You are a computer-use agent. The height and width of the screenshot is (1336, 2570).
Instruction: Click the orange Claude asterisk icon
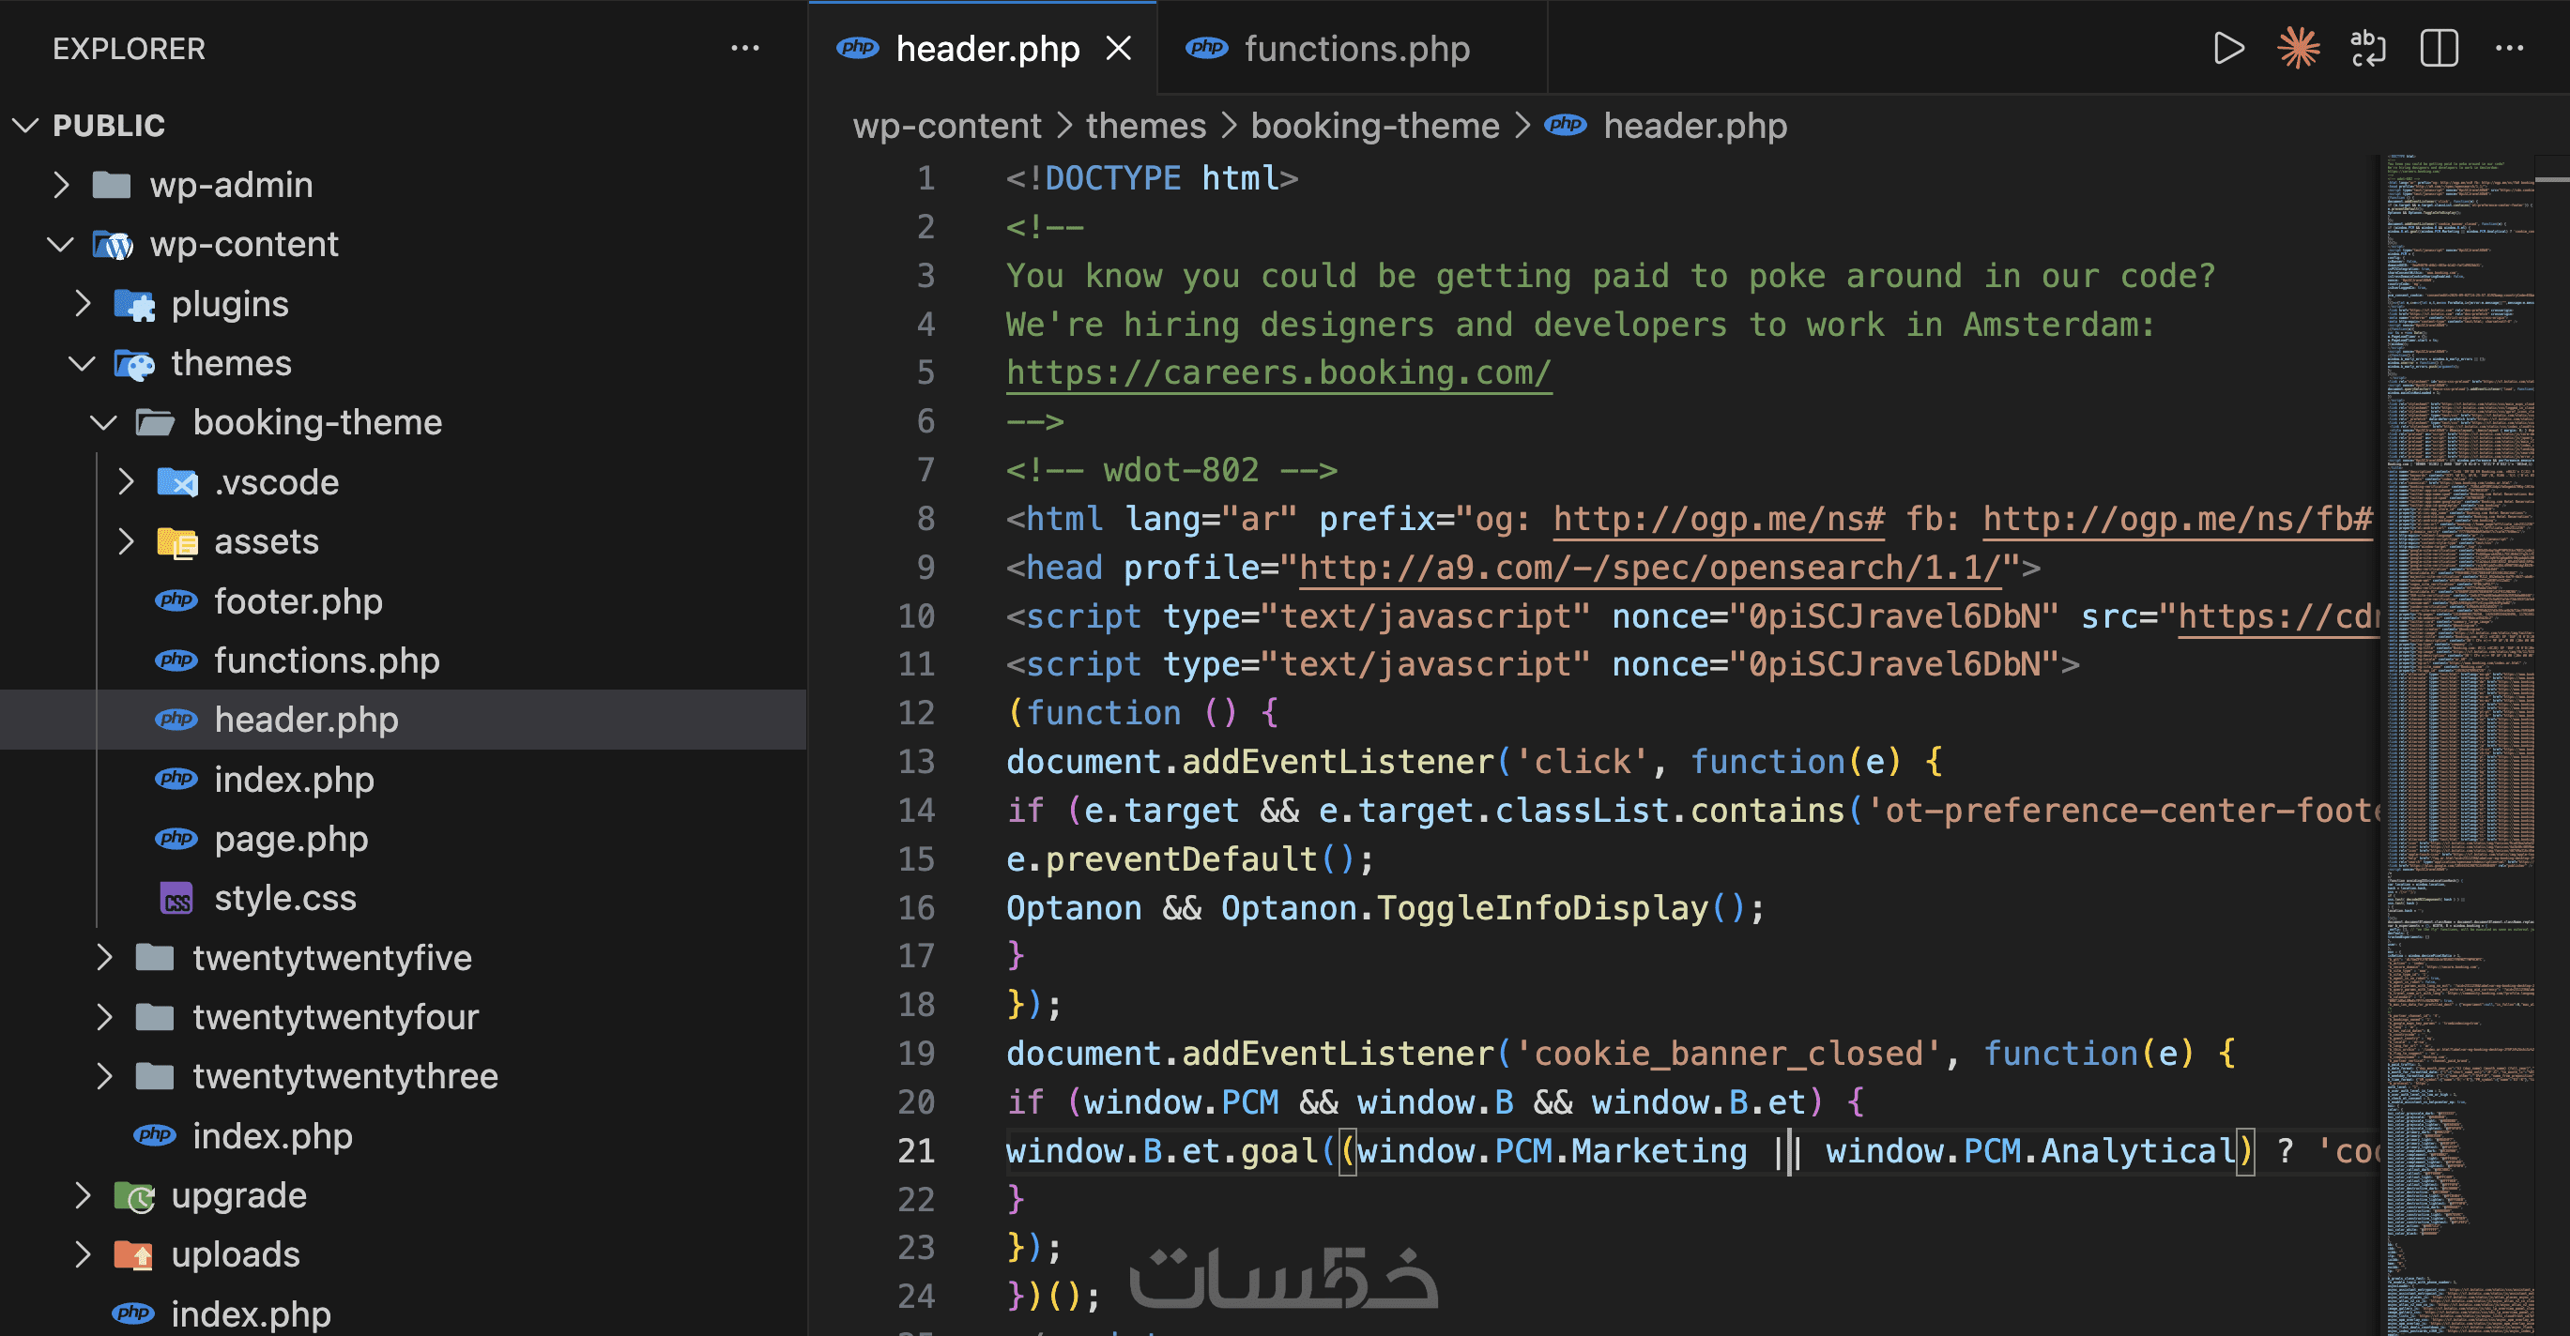(x=2299, y=48)
